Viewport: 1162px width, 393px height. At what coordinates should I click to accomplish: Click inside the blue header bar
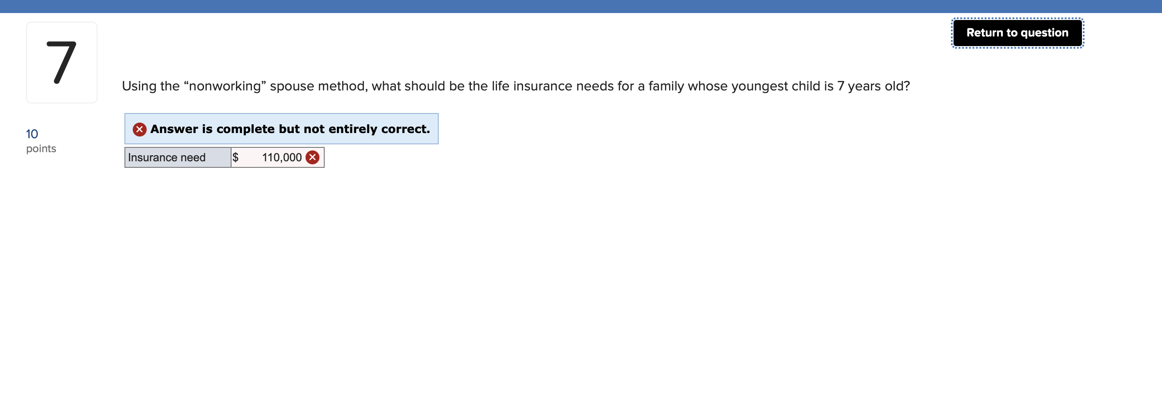[581, 7]
